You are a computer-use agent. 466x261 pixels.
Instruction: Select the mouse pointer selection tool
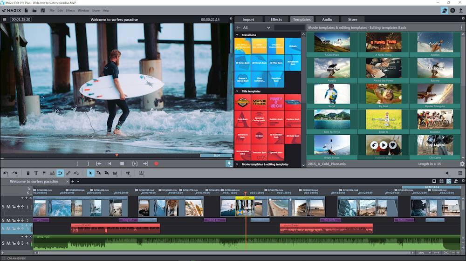[x=91, y=173]
